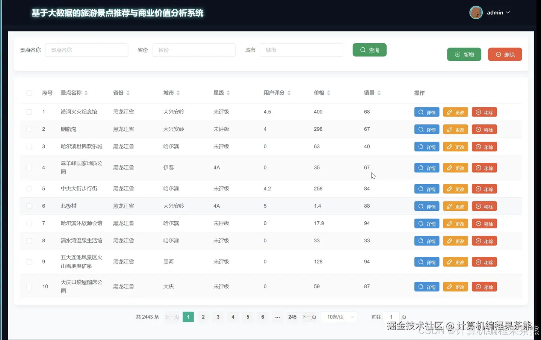Click the ellipsis to reveal more pages
This screenshot has height=340, width=541.
pyautogui.click(x=277, y=317)
